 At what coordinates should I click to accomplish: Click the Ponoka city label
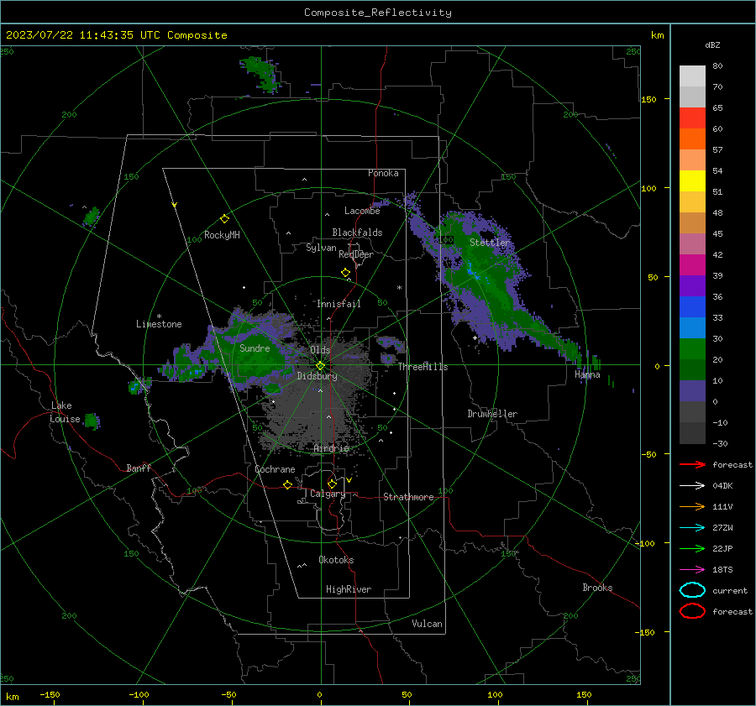[383, 173]
